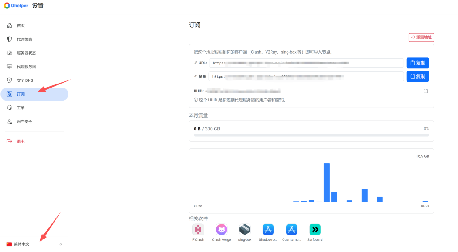Image resolution: width=458 pixels, height=252 pixels.
Task: Open the 首页 home icon
Action: tap(9, 25)
